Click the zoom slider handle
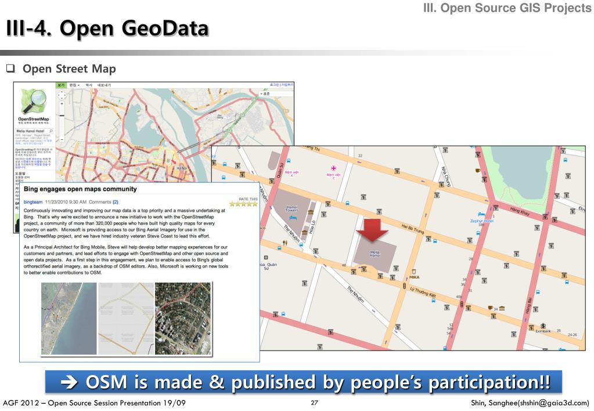Image resolution: width=594 pixels, height=411 pixels. coord(62,115)
